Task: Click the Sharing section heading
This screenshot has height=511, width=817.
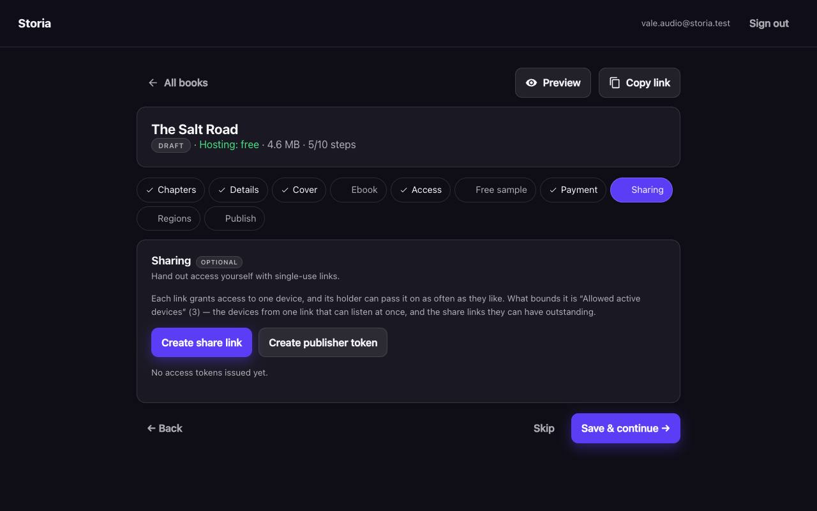Action: (171, 261)
